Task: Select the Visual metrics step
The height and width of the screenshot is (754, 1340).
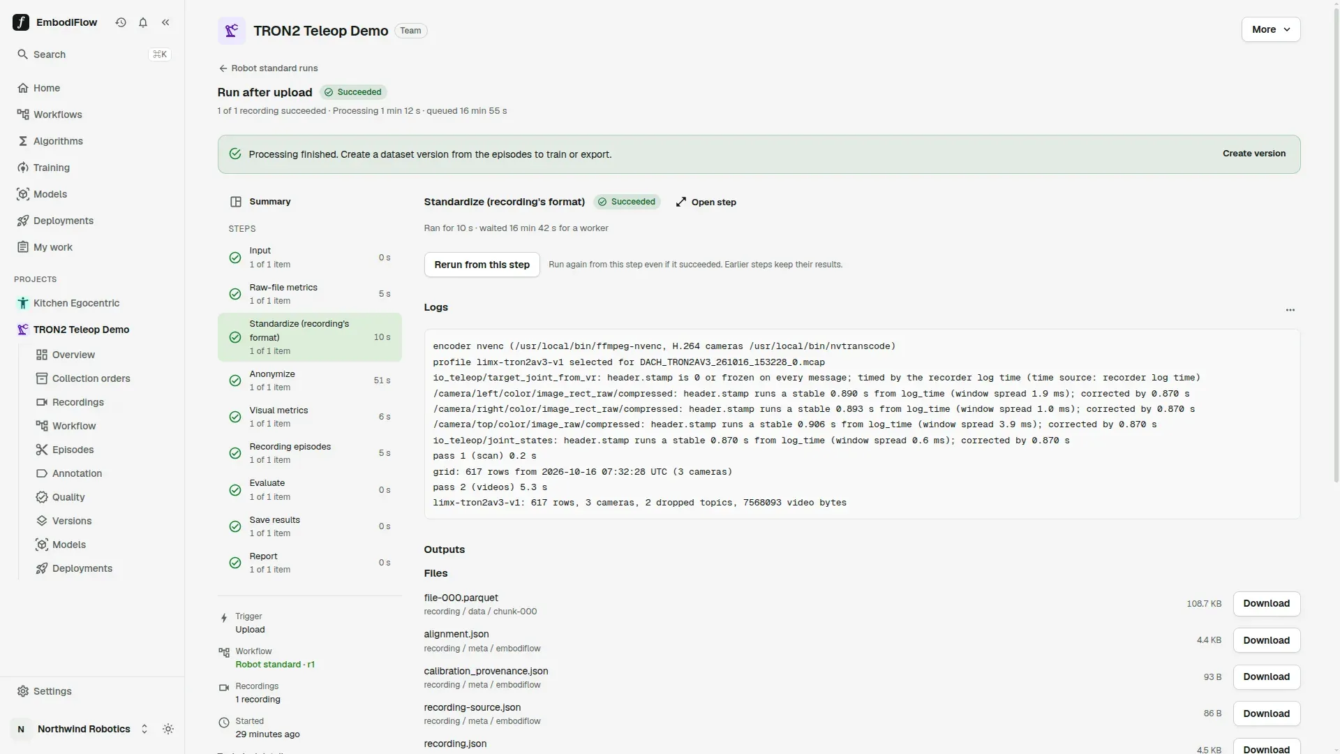Action: (x=309, y=417)
